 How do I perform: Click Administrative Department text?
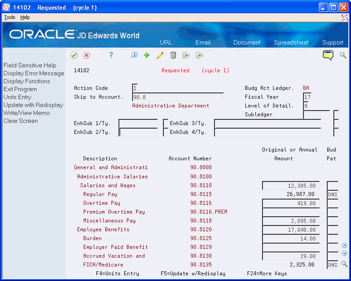click(x=170, y=106)
